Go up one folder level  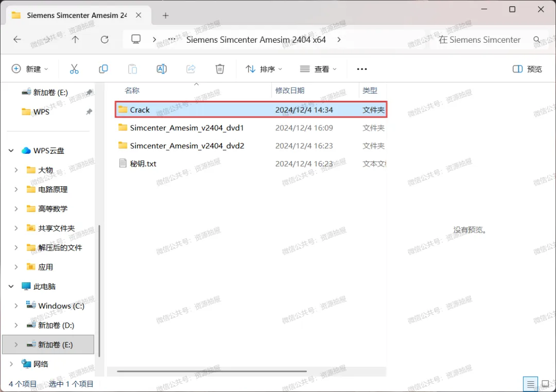point(75,39)
